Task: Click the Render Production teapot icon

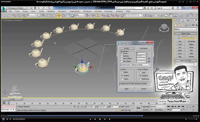Action: coord(196,15)
